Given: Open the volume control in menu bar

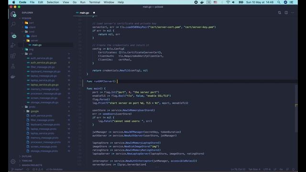Looking at the screenshot, I should click(x=233, y=2).
